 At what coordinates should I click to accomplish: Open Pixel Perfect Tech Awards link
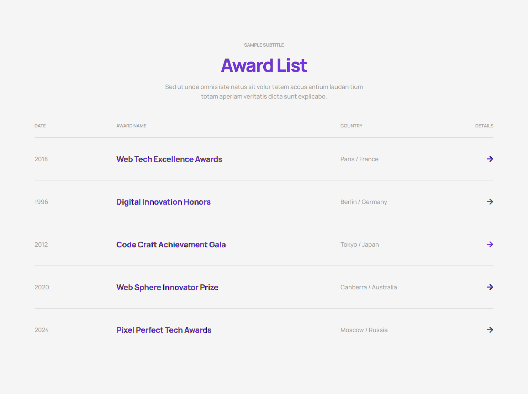click(164, 330)
